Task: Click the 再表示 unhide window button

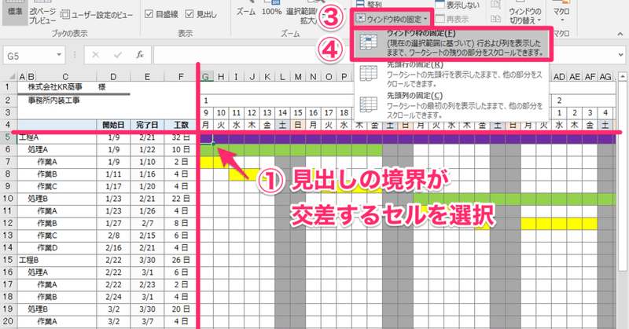Action: pos(452,19)
